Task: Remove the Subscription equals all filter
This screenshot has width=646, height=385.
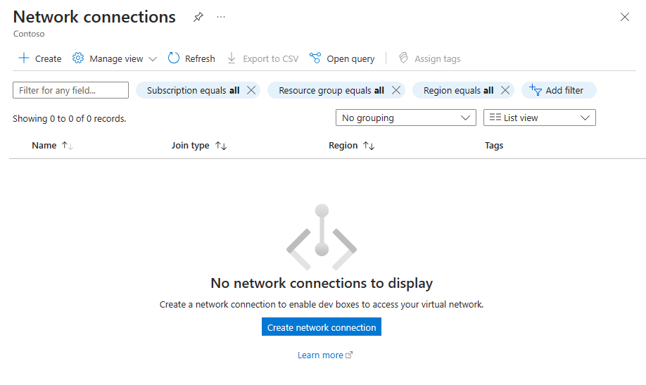Action: click(x=251, y=90)
